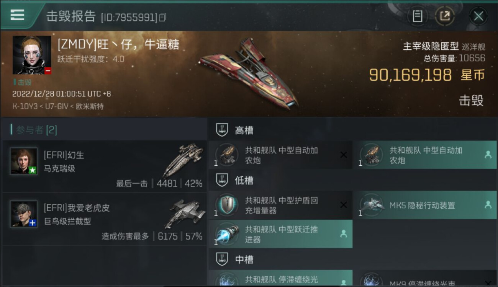The width and height of the screenshot is (498, 287).
Task: Select 共和舰队 中型护盾回充增量器 module
Action: point(280,205)
